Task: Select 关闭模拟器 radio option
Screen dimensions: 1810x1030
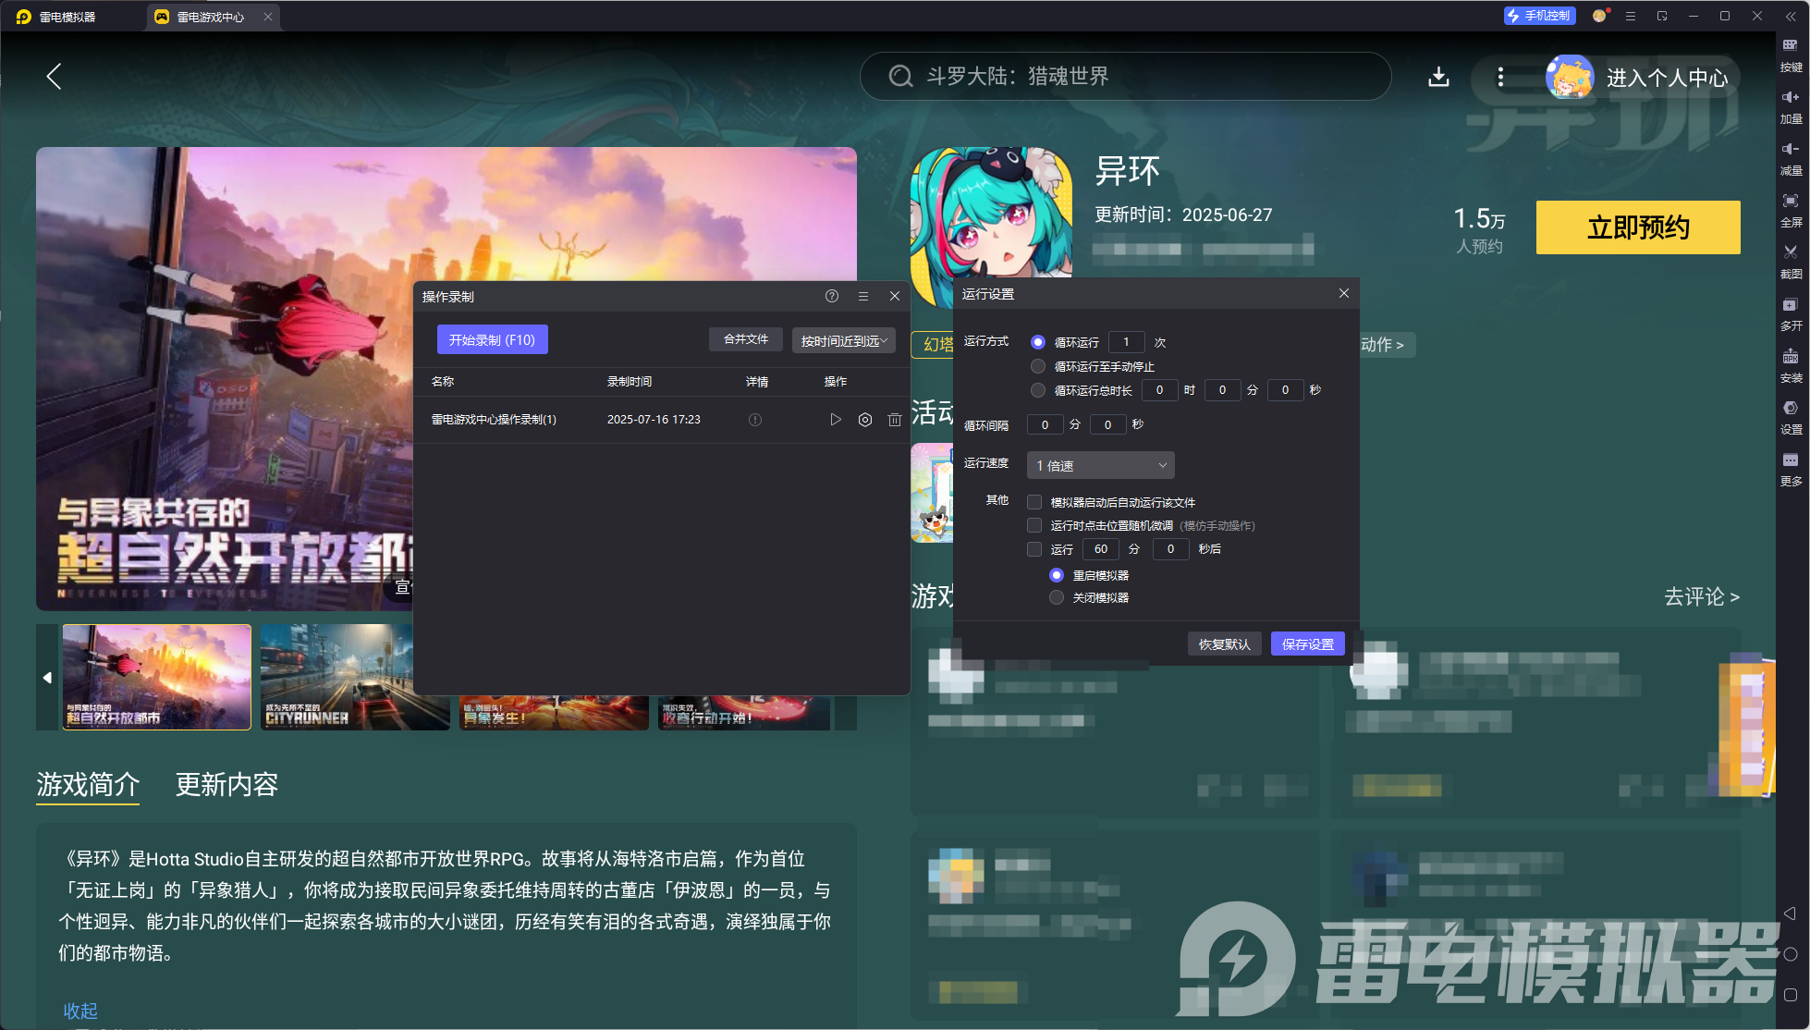Action: coord(1057,596)
